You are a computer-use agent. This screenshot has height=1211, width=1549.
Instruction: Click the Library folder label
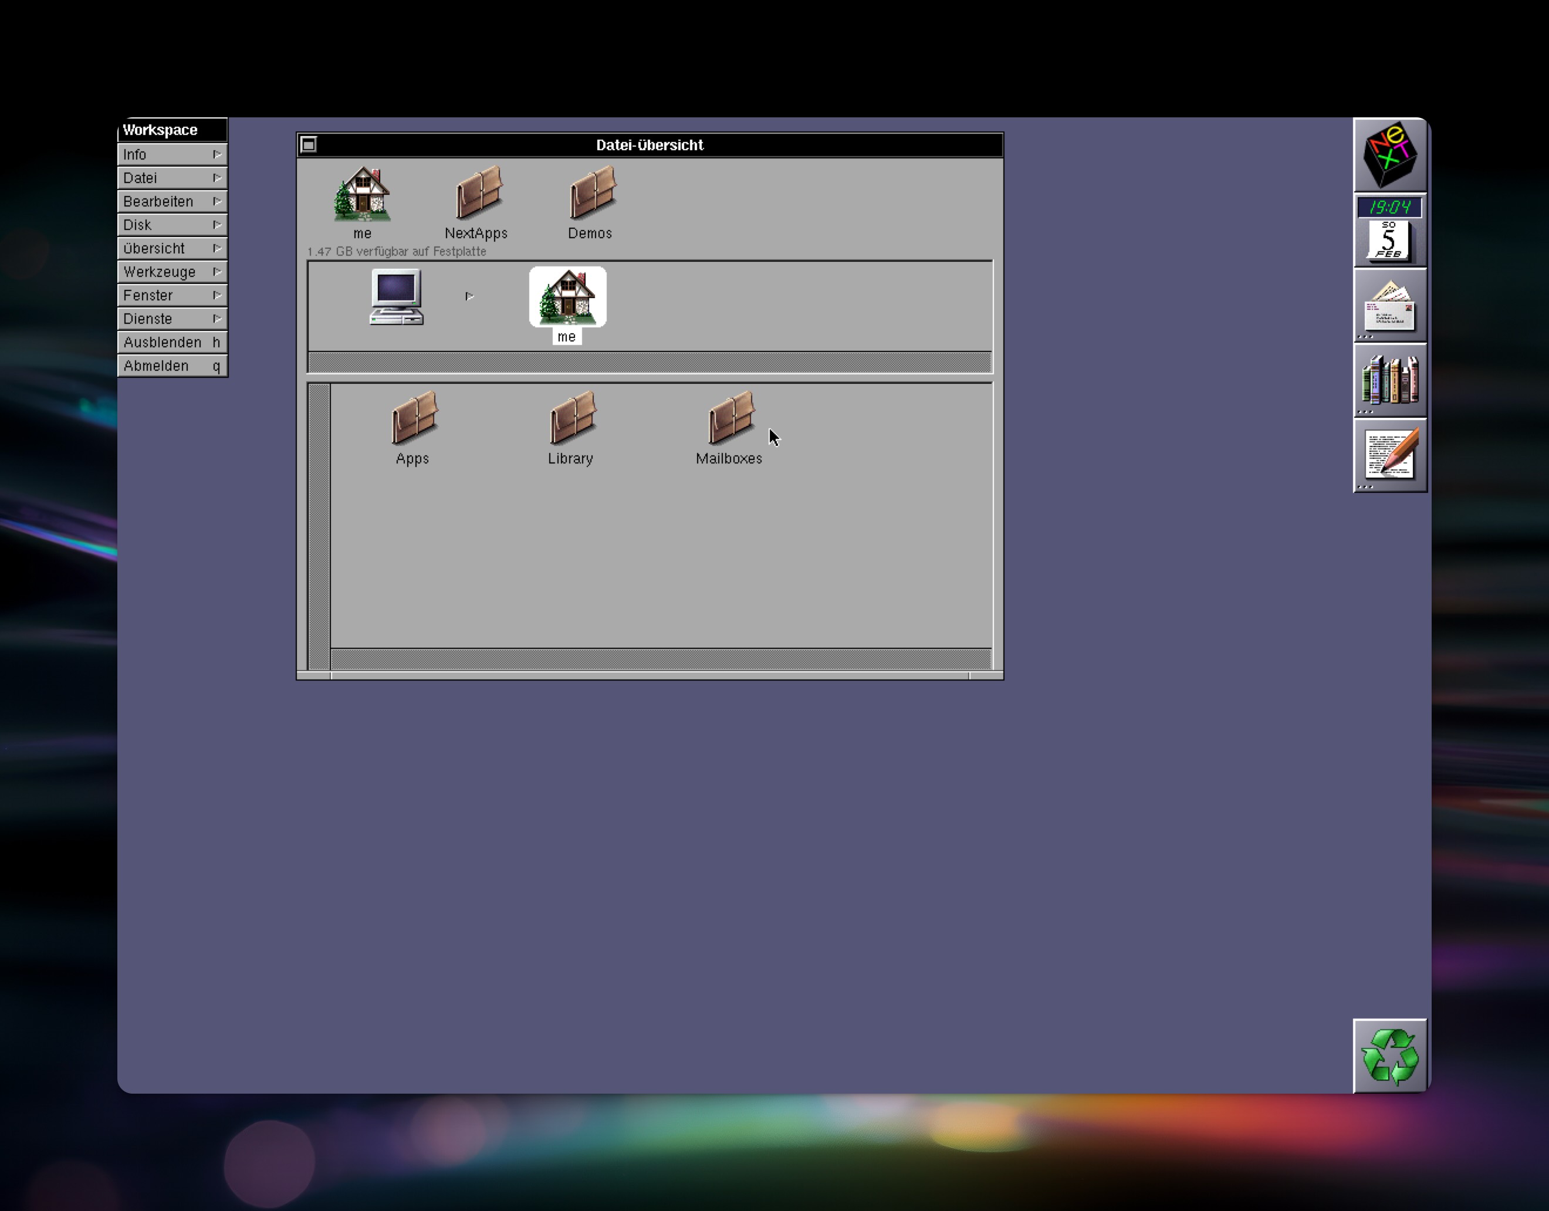click(570, 458)
